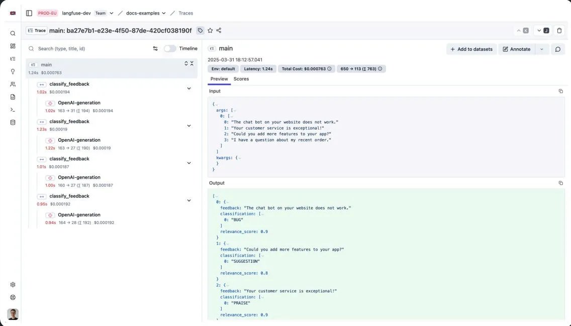
Task: Collapse all nodes in the main trace row
Action: (192, 64)
